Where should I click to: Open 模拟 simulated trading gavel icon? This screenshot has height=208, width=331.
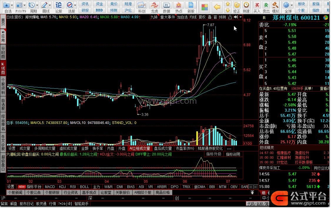pyautogui.click(x=275, y=5)
